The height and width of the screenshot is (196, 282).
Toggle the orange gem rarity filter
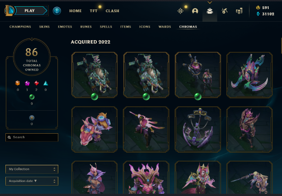click(x=18, y=83)
